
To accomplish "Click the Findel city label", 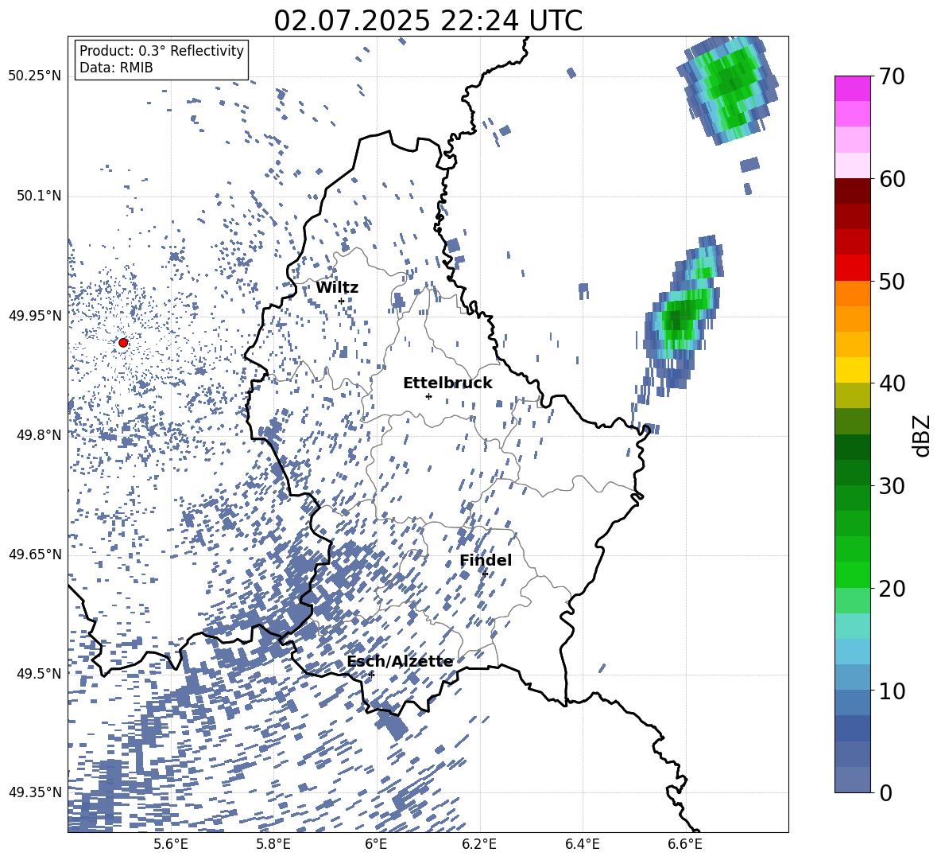I will click(486, 560).
